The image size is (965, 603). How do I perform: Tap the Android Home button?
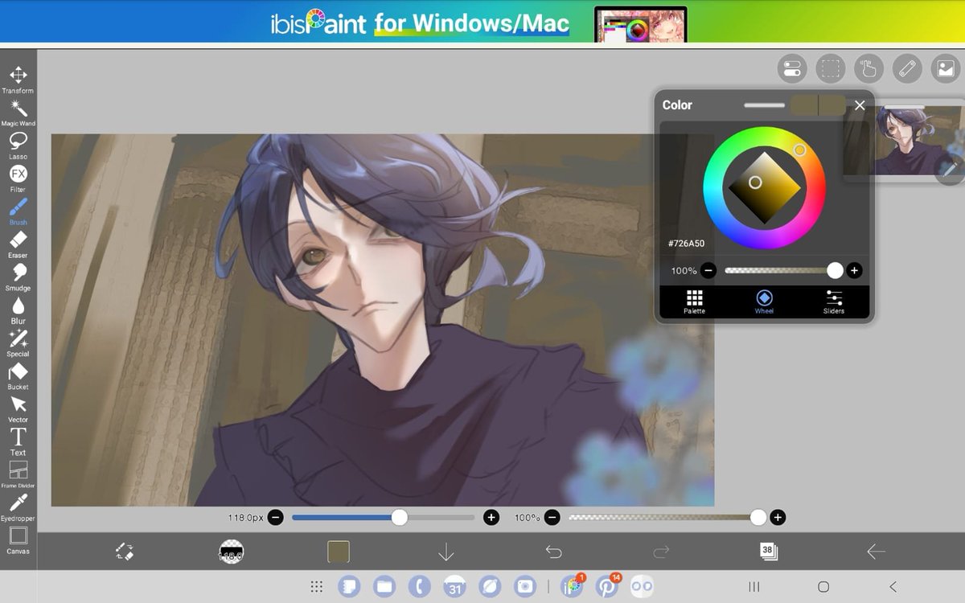coord(823,587)
